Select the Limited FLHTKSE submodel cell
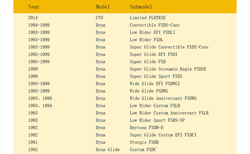Image resolution: width=250 pixels, height=154 pixels. point(148,18)
